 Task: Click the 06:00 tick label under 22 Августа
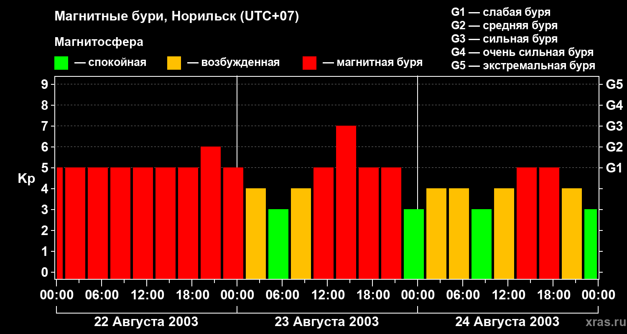click(102, 295)
